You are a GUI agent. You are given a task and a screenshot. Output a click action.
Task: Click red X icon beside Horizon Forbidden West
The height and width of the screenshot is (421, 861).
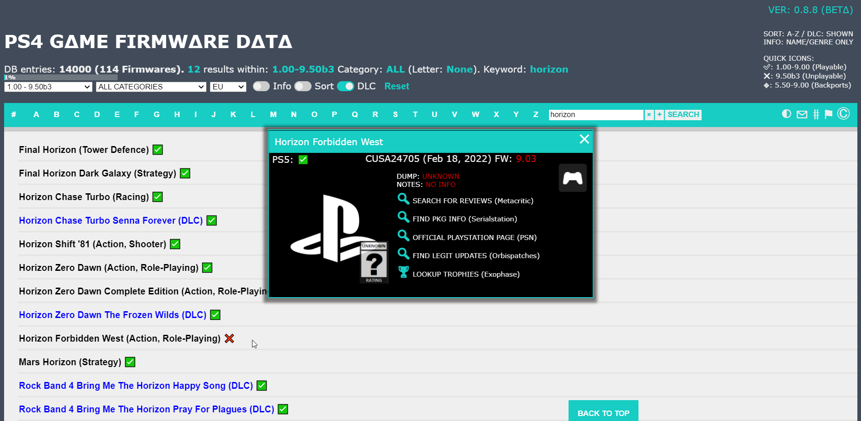229,338
